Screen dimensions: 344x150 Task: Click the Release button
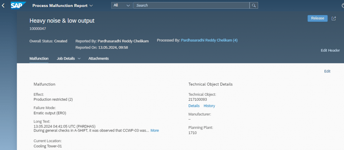(x=317, y=18)
